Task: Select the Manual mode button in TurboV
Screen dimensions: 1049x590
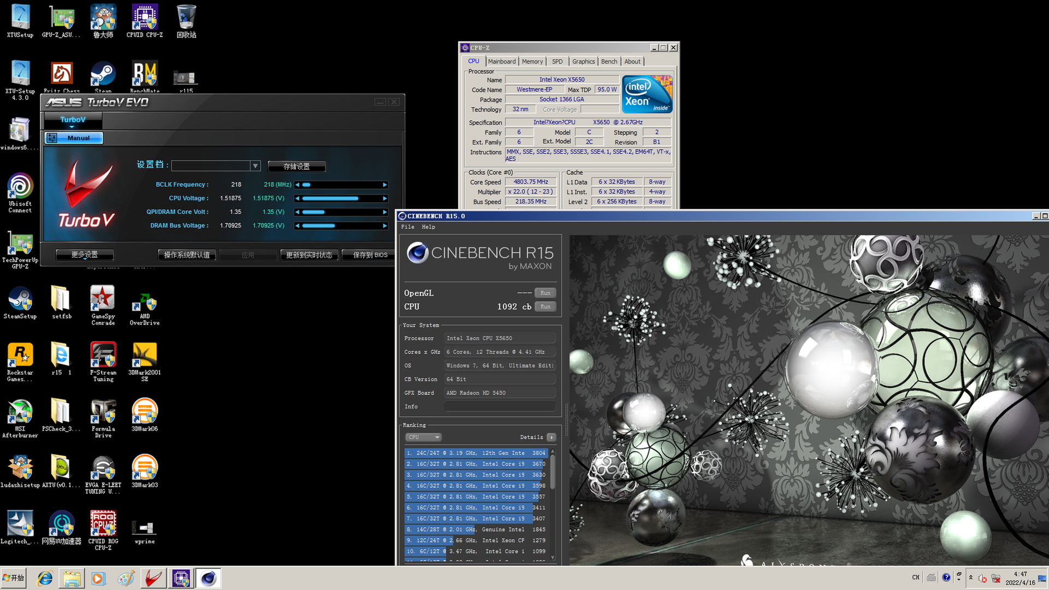Action: tap(74, 138)
